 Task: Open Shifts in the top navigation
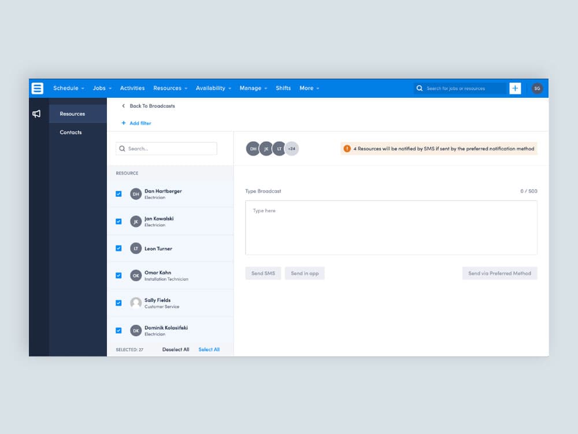(283, 88)
